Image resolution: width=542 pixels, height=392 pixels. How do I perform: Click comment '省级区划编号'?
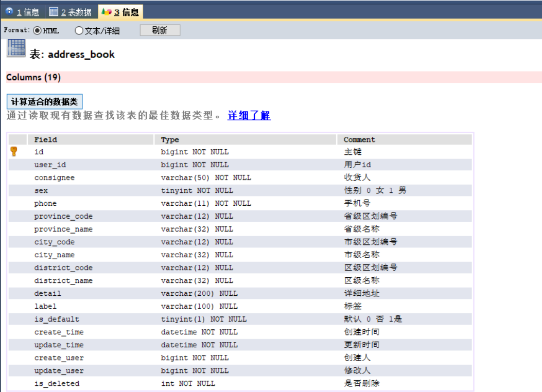click(371, 216)
